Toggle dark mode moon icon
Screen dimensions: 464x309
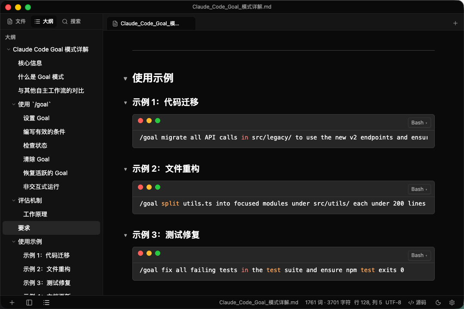coord(438,303)
